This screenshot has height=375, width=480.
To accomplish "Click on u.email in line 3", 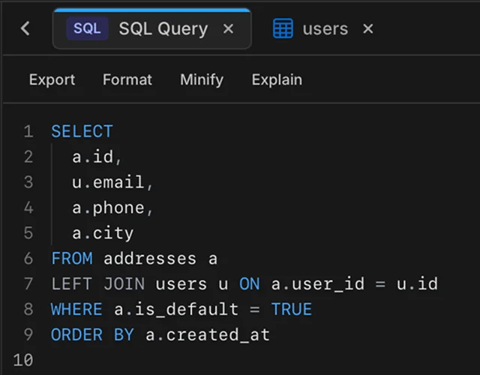I will [x=108, y=182].
